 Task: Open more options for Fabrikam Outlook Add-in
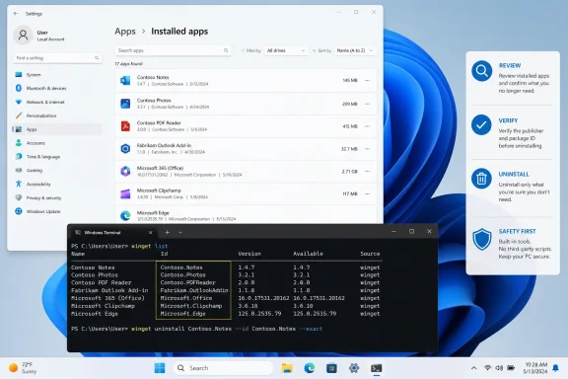click(367, 149)
